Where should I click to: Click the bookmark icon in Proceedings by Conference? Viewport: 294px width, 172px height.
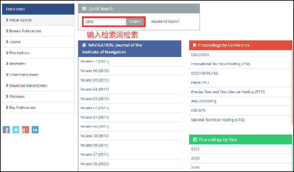(194, 45)
